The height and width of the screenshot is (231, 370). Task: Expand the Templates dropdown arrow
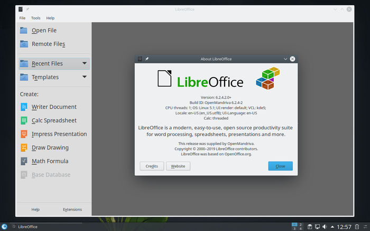[85, 77]
